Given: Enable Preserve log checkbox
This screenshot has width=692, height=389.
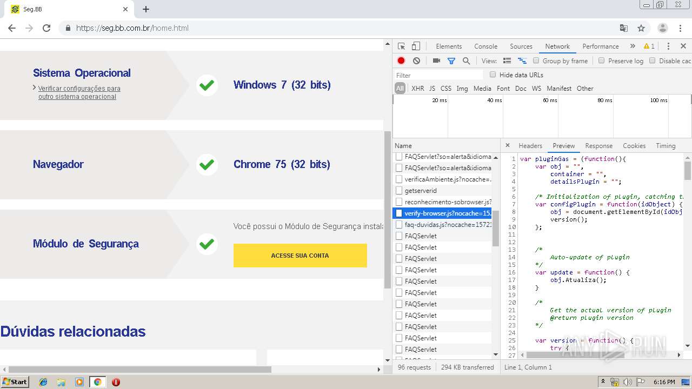Looking at the screenshot, I should [x=601, y=61].
